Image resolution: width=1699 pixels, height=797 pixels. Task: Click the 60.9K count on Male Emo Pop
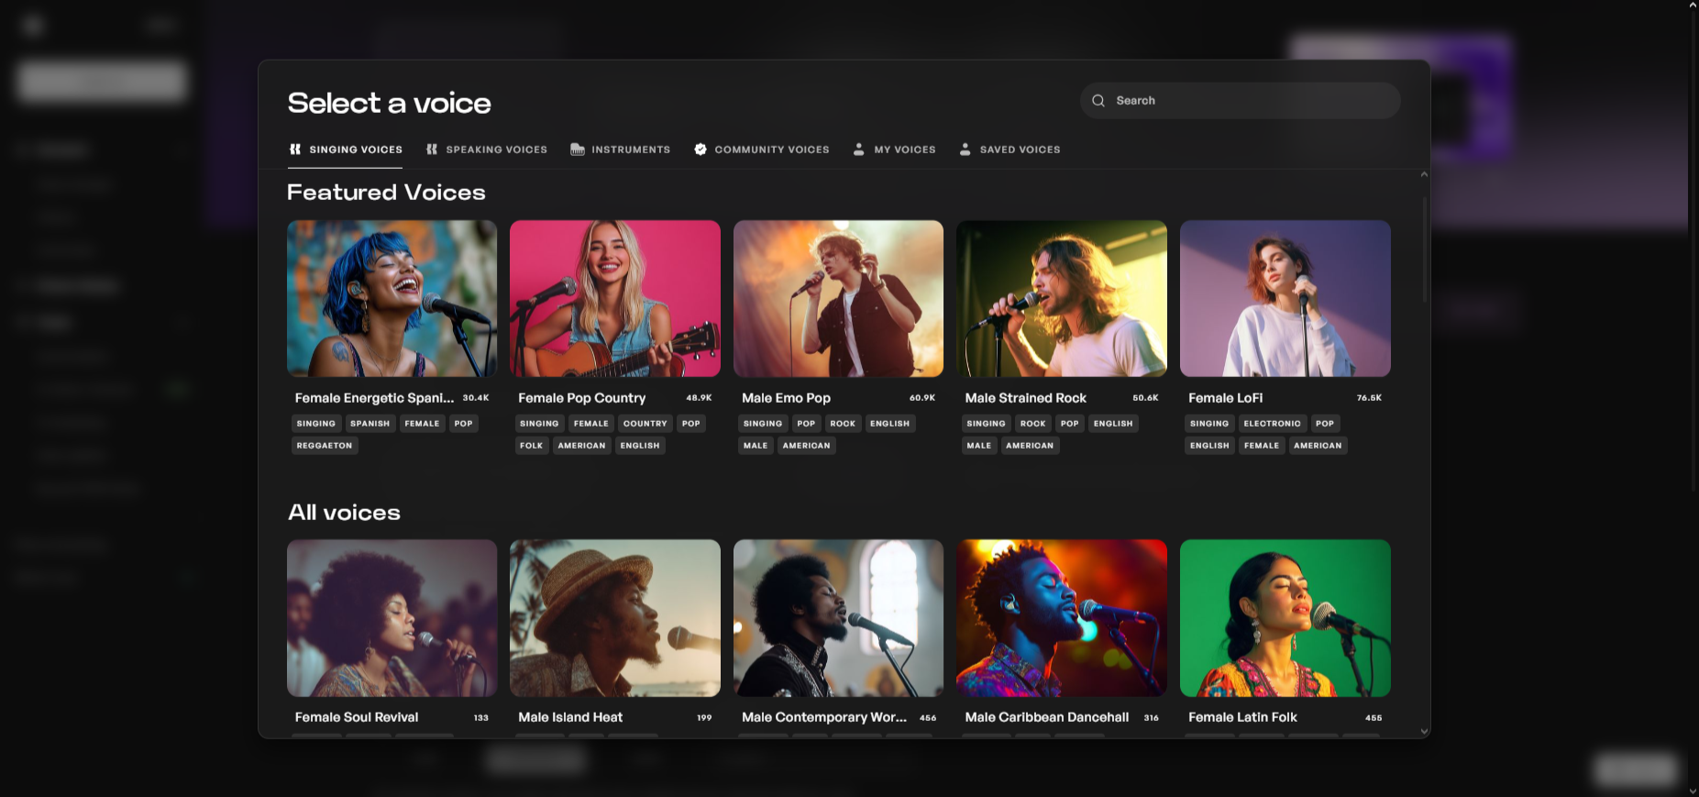tap(922, 398)
